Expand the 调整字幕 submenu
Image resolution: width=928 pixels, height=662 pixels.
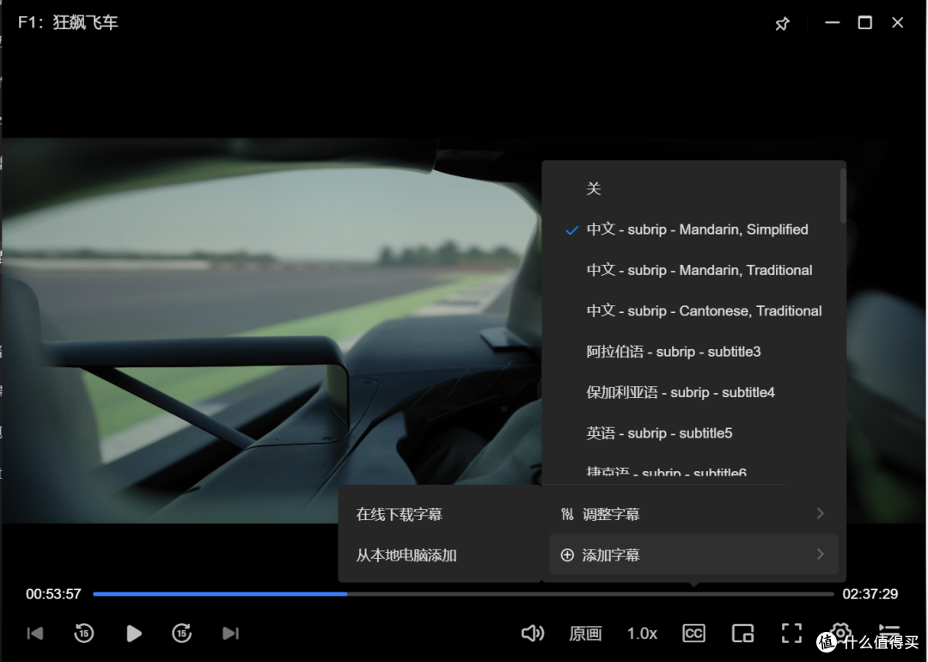click(x=693, y=514)
